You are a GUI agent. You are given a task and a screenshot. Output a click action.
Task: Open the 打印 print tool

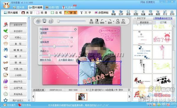172,13
